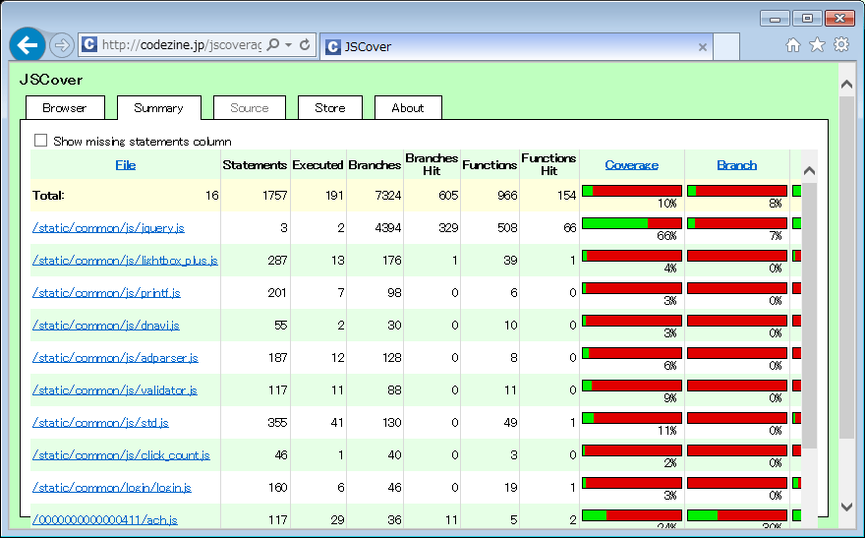Open the browser Home icon

[793, 45]
